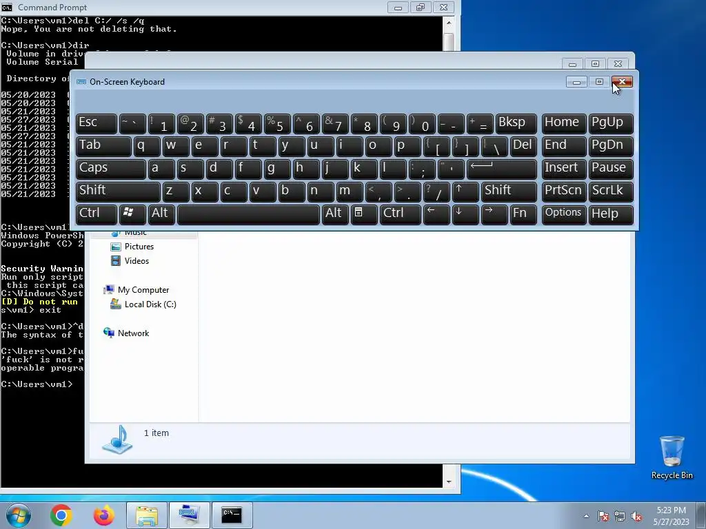Click the Insert key
Viewport: 706px width, 529px height.
click(564, 168)
